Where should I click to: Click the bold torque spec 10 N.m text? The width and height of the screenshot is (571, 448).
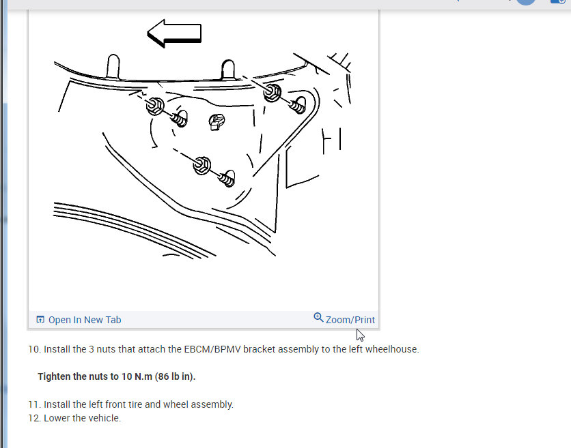coord(117,376)
